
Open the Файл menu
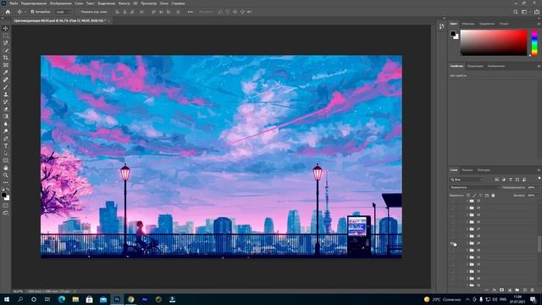point(14,3)
